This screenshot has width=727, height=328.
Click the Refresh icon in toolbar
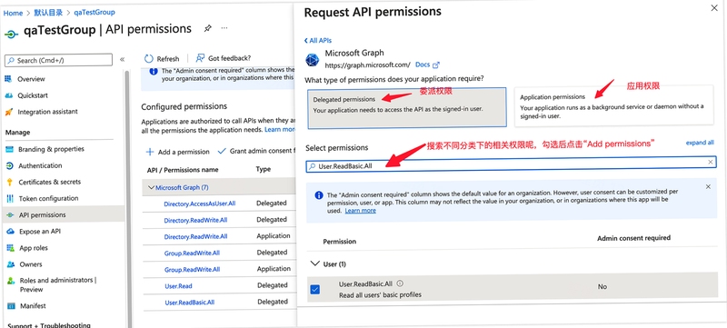coord(149,58)
